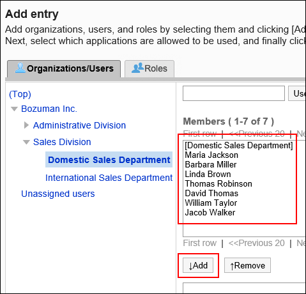Collapse the Bozuman Inc. tree node
The width and height of the screenshot is (306, 294).
coord(14,109)
